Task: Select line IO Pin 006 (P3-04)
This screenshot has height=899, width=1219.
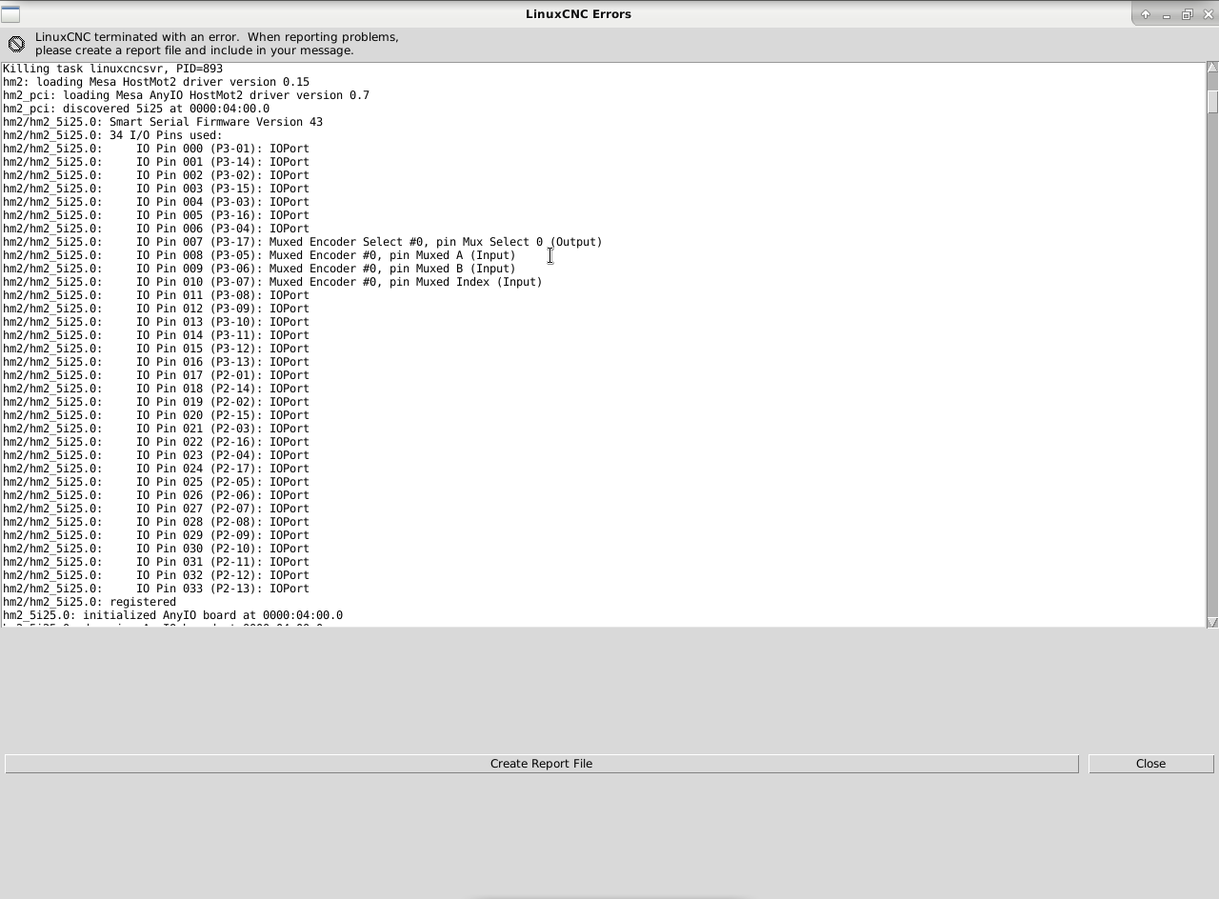Action: pos(156,229)
